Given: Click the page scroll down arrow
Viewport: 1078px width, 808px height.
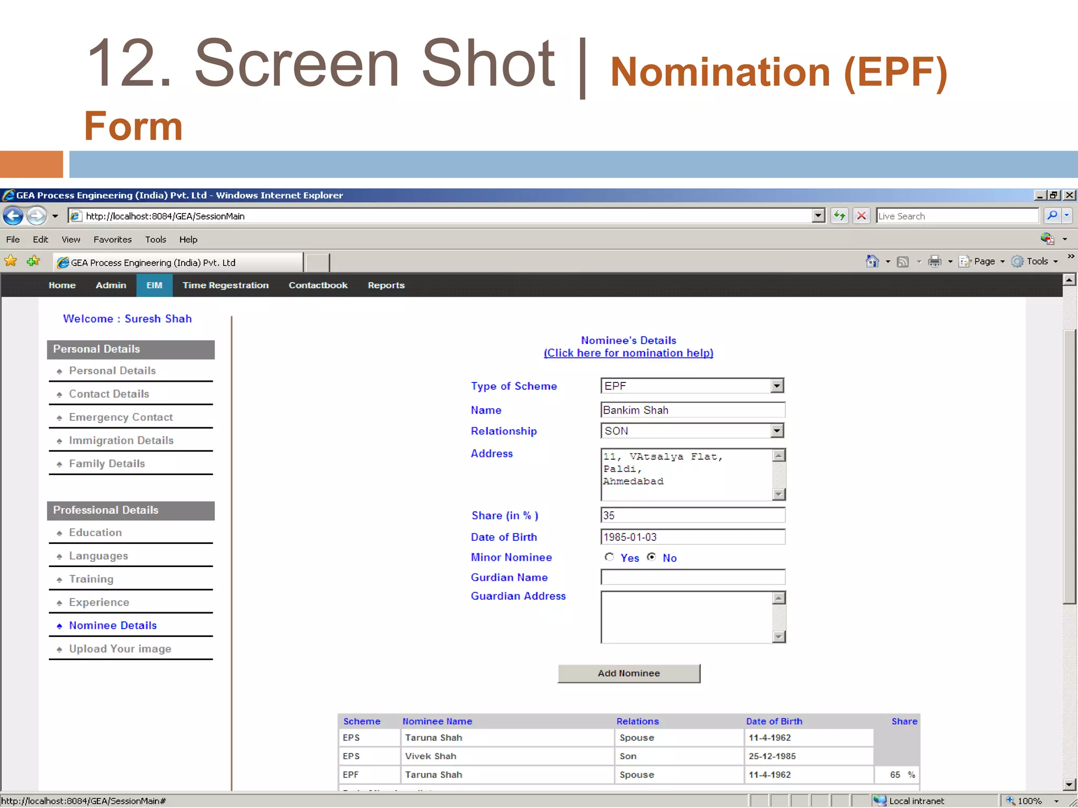Looking at the screenshot, I should coord(1069,784).
